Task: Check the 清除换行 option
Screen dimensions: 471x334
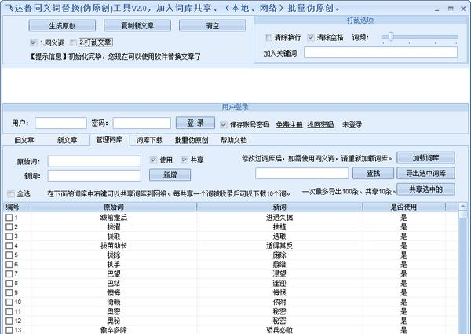Action: click(268, 37)
